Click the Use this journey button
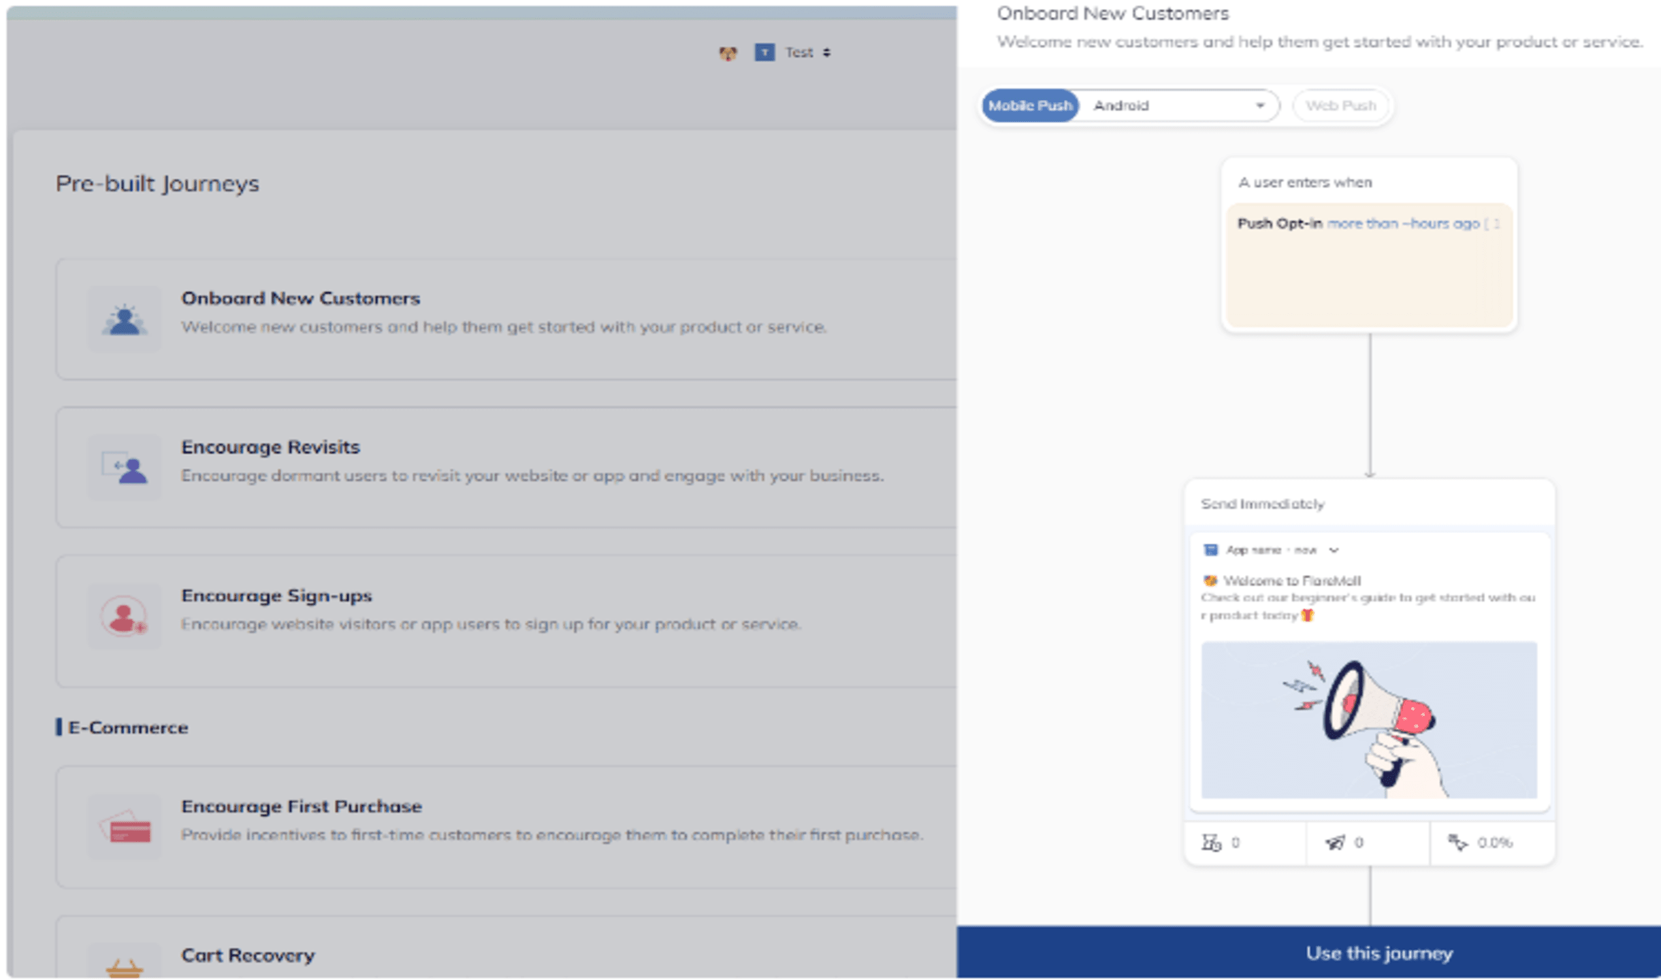This screenshot has width=1661, height=980. 1379,953
